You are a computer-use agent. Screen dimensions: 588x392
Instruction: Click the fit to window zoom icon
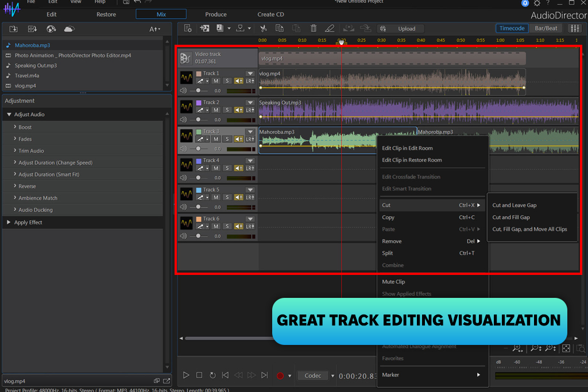(x=566, y=348)
